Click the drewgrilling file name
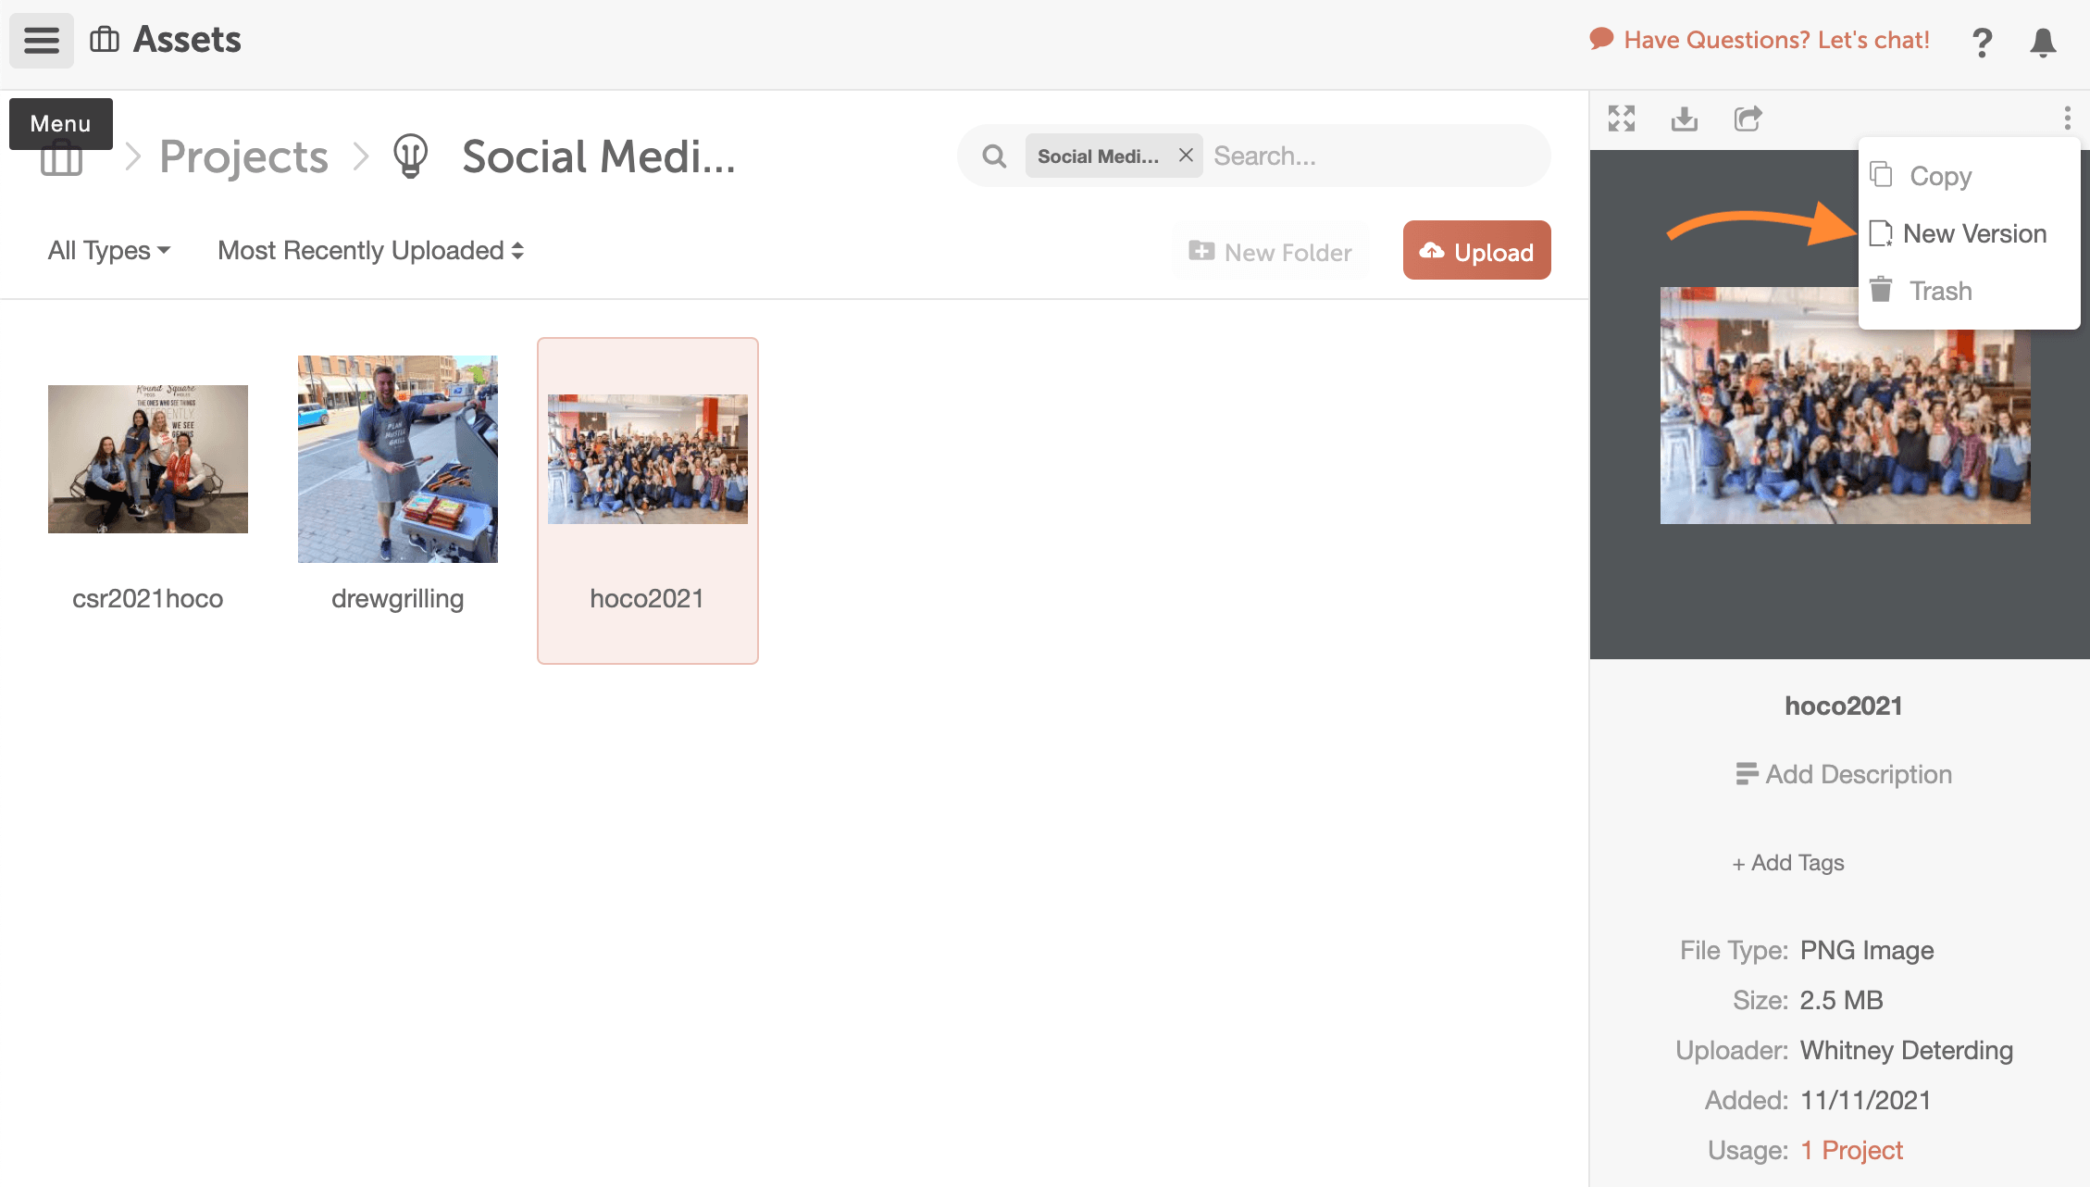The image size is (2090, 1187). (398, 598)
